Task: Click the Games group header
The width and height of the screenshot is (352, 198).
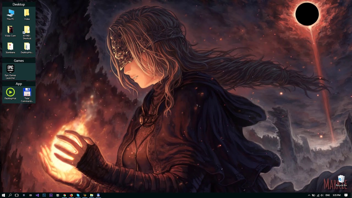Action: point(19,61)
